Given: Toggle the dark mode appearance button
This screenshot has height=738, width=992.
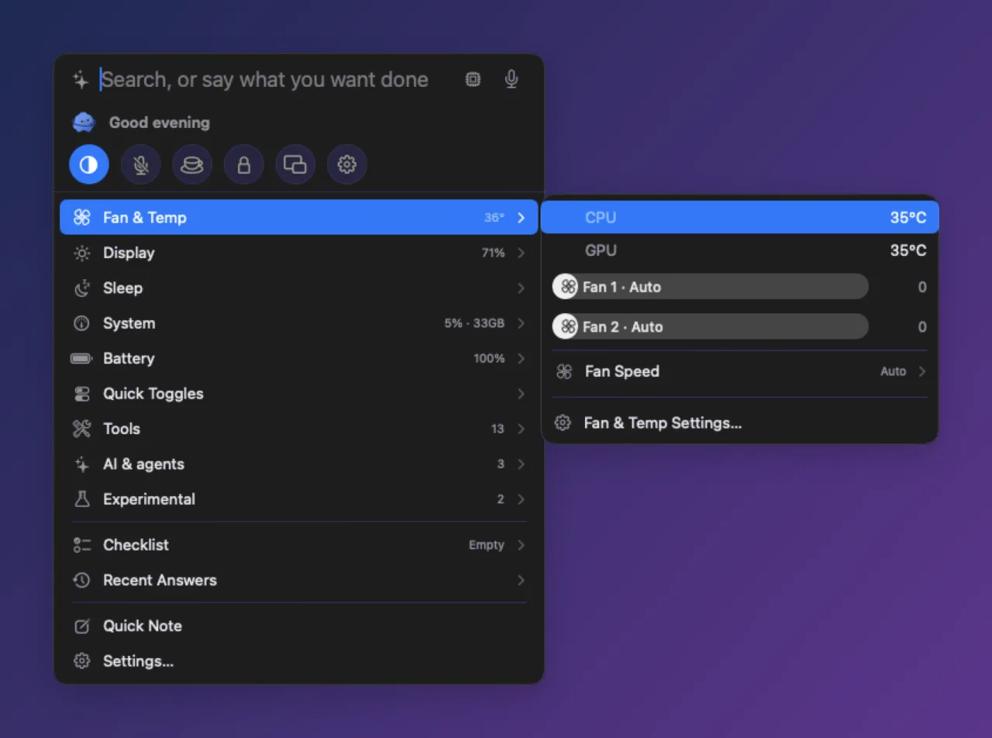Looking at the screenshot, I should [x=89, y=164].
